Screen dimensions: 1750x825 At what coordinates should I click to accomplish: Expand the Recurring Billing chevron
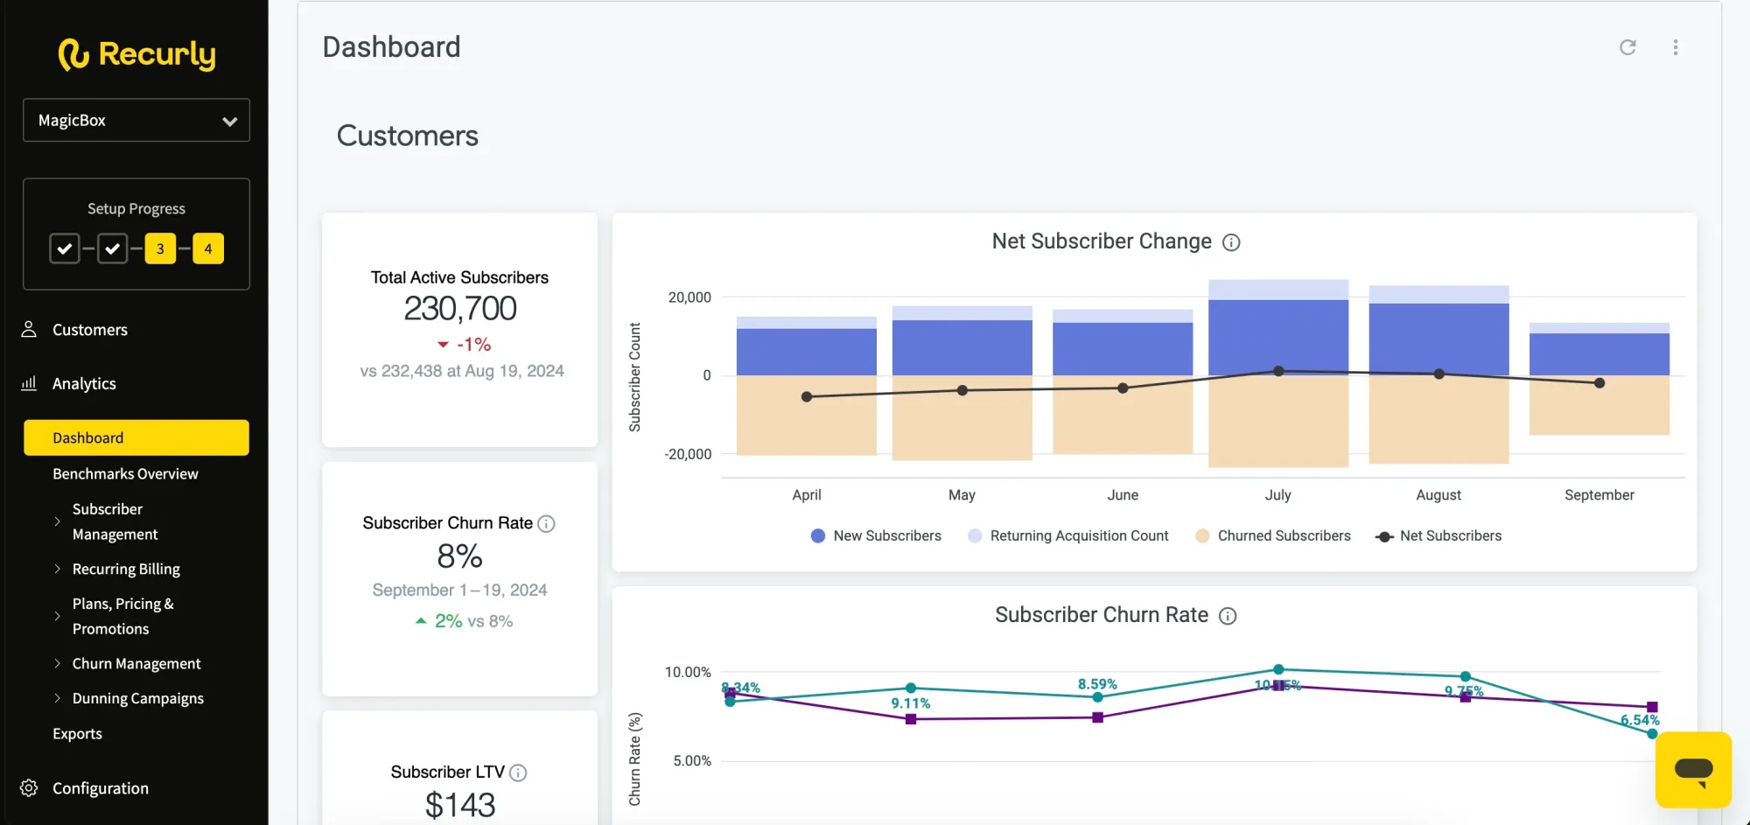(58, 569)
